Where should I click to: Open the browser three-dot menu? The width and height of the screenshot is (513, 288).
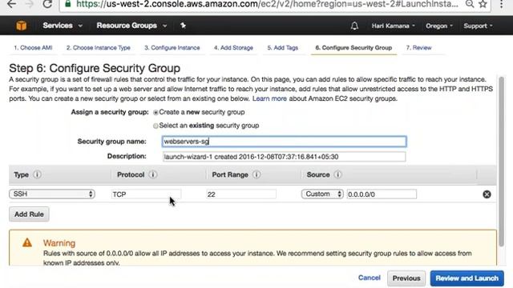click(x=502, y=4)
